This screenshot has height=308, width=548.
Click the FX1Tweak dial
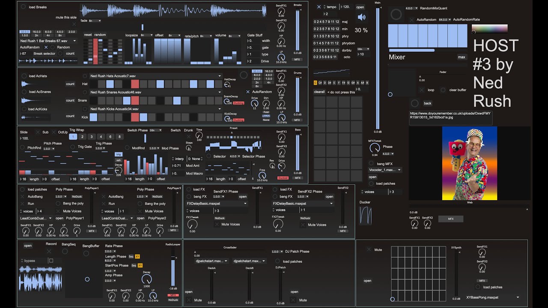(x=193, y=224)
